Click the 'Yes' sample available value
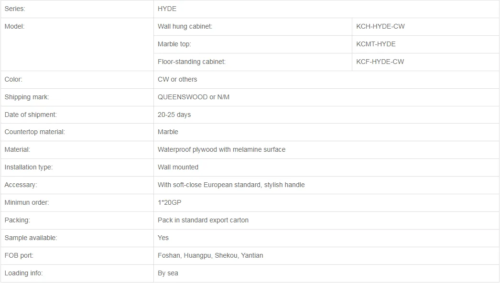The image size is (500, 283). click(x=163, y=238)
